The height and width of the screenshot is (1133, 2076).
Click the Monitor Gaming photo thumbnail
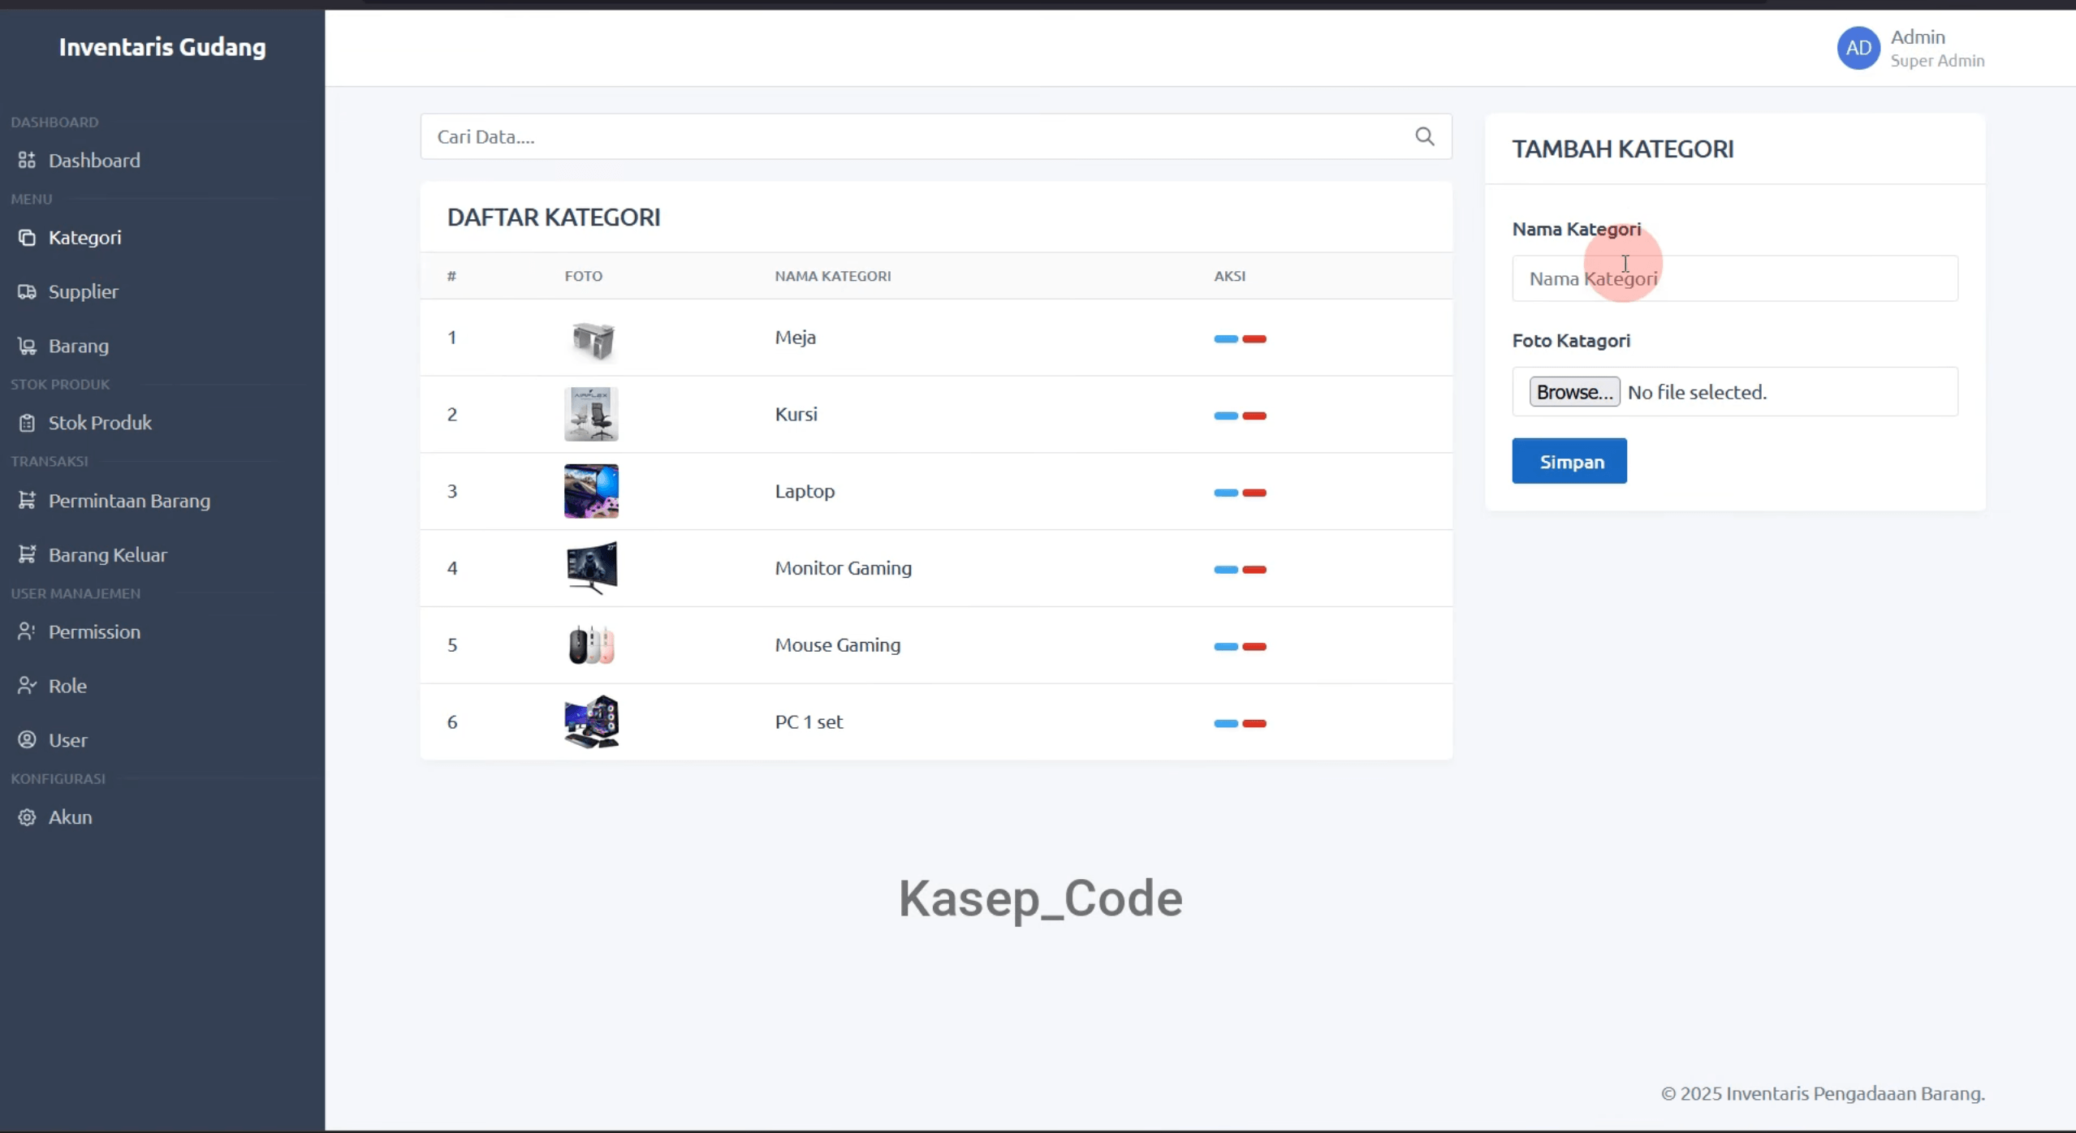591,568
